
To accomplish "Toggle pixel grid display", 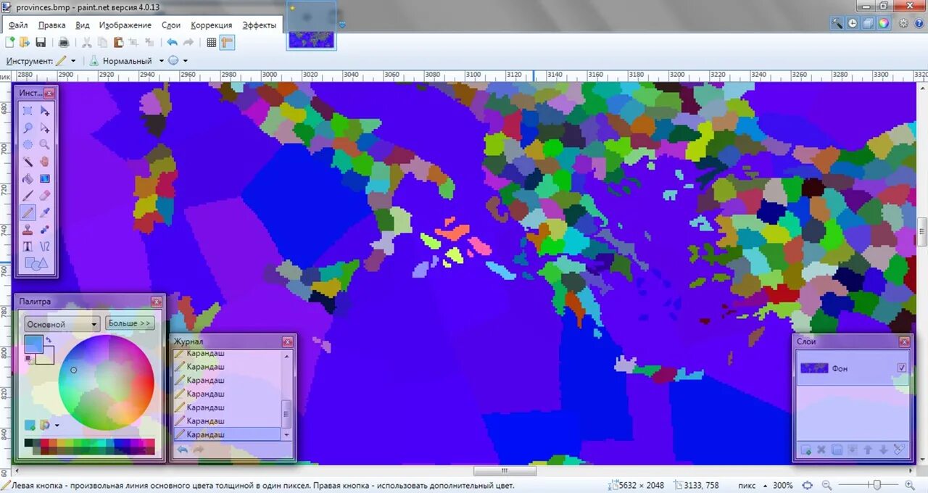I will (212, 43).
